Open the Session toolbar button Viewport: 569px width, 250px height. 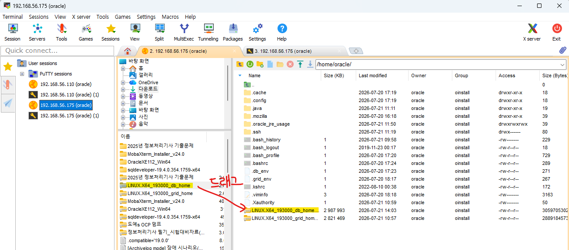coord(13,32)
